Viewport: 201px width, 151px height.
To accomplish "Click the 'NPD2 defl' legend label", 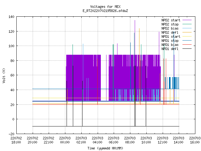I will pyautogui.click(x=170, y=32).
